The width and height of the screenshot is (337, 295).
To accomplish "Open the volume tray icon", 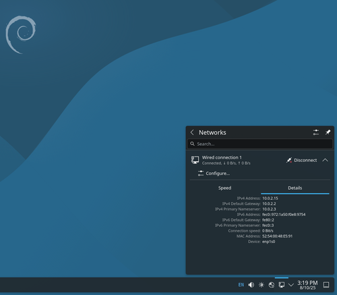I will [251, 285].
